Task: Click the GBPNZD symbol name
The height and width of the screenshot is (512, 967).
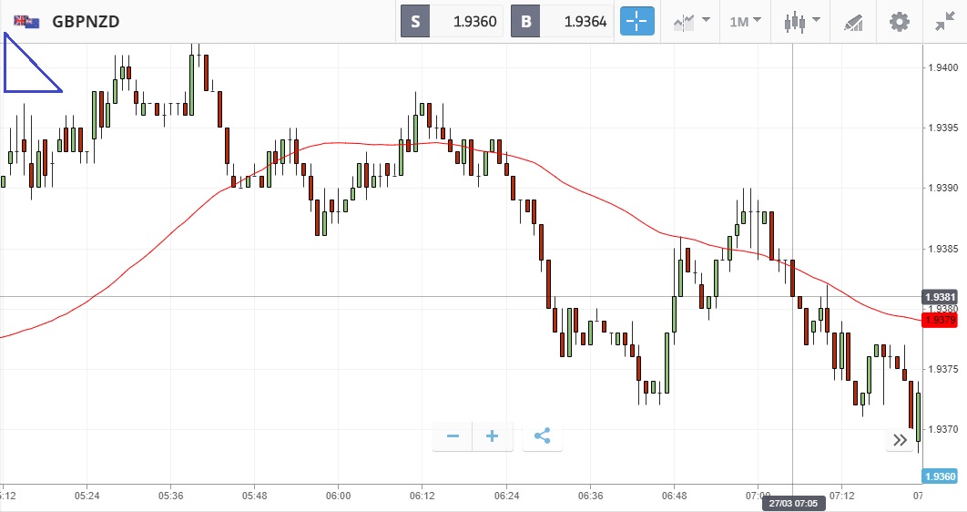Action: [86, 21]
